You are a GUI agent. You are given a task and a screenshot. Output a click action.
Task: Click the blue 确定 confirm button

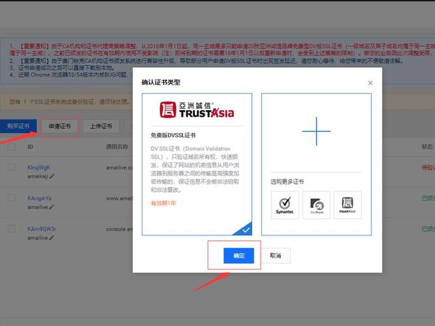239,255
